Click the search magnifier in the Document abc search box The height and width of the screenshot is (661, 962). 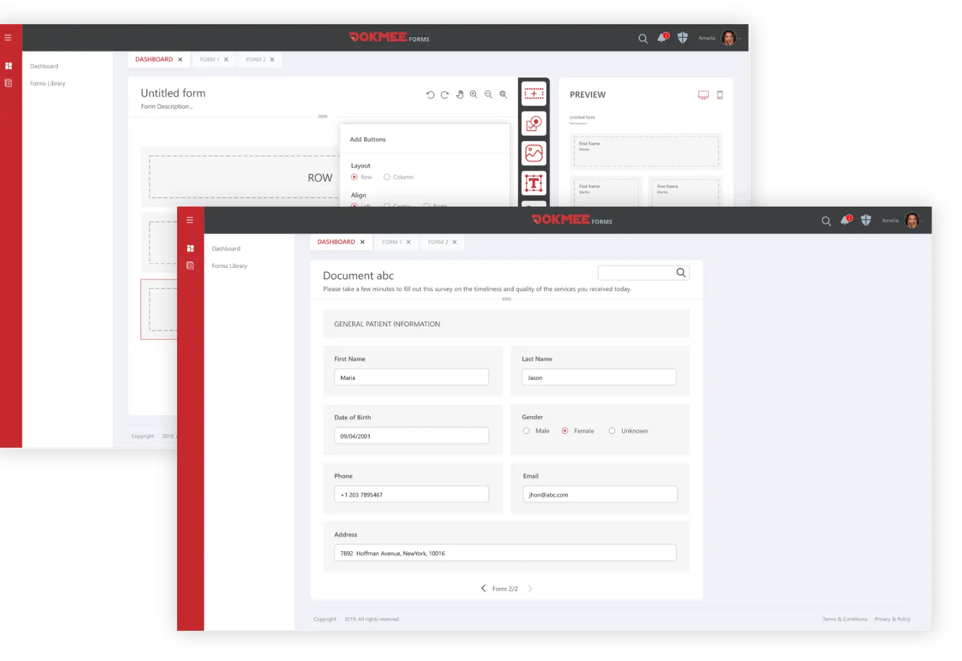pyautogui.click(x=681, y=273)
